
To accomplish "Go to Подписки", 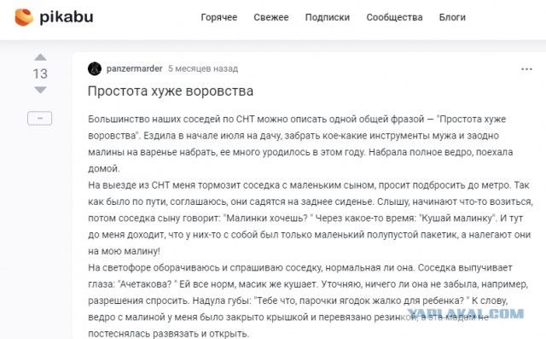I will 328,17.
